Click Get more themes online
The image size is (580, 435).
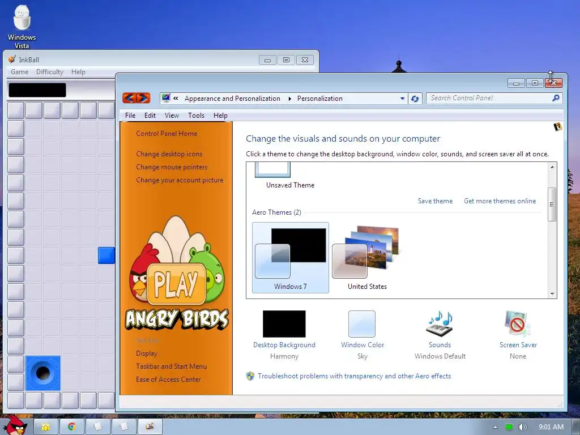click(x=500, y=201)
